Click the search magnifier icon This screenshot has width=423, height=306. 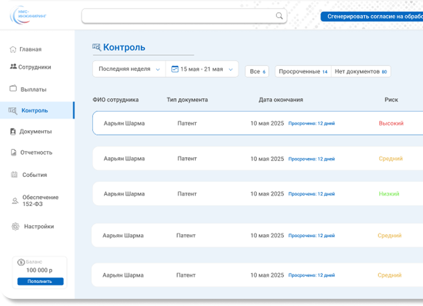(279, 16)
